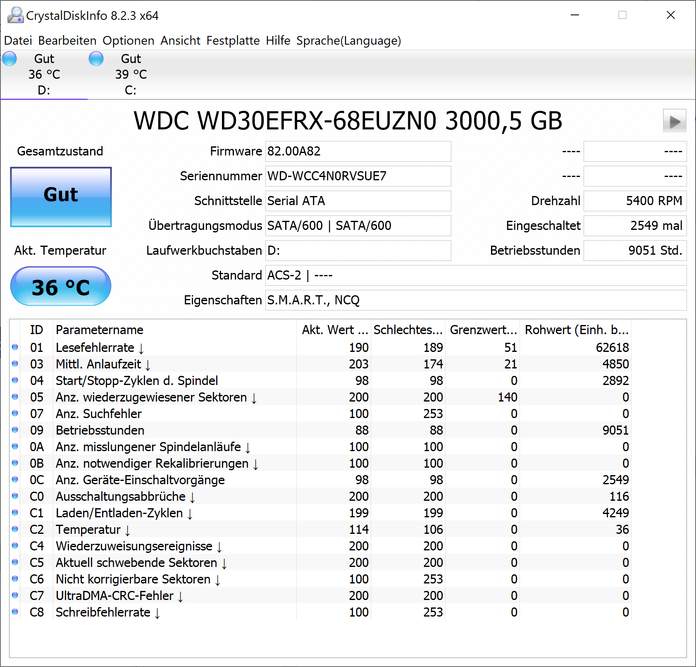The width and height of the screenshot is (696, 667).
Task: Click status dot of wiederzugewiesener Sektoren row
Action: coord(15,397)
